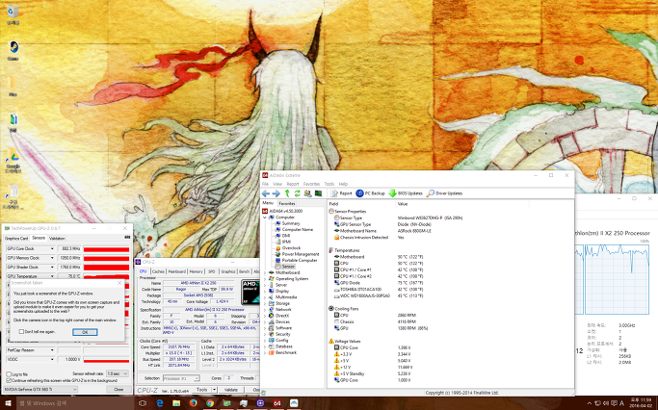Open Mainboard tab in CPU-Z
The image size is (658, 410).
tap(176, 271)
